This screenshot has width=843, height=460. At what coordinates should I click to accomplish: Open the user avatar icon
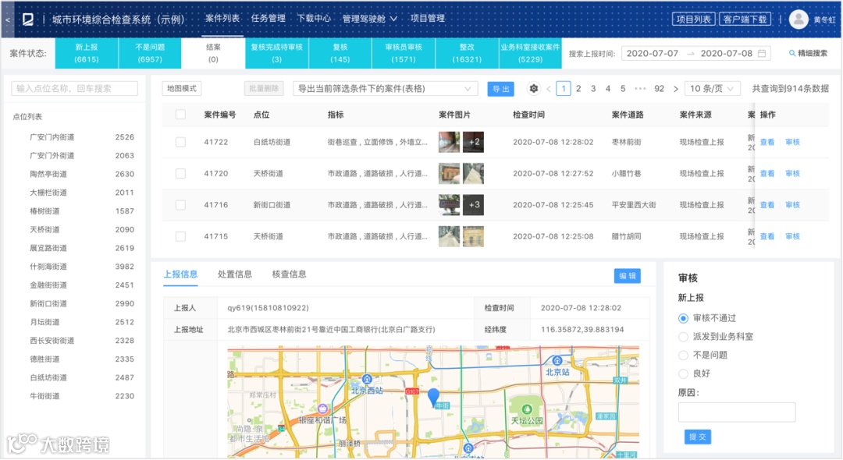[x=799, y=19]
